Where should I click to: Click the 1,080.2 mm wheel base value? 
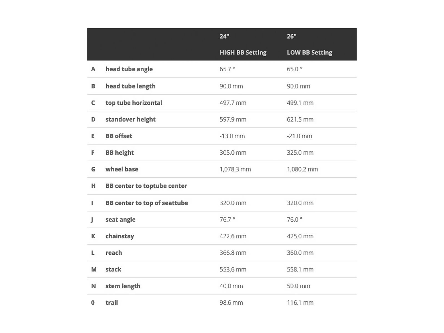click(x=302, y=169)
